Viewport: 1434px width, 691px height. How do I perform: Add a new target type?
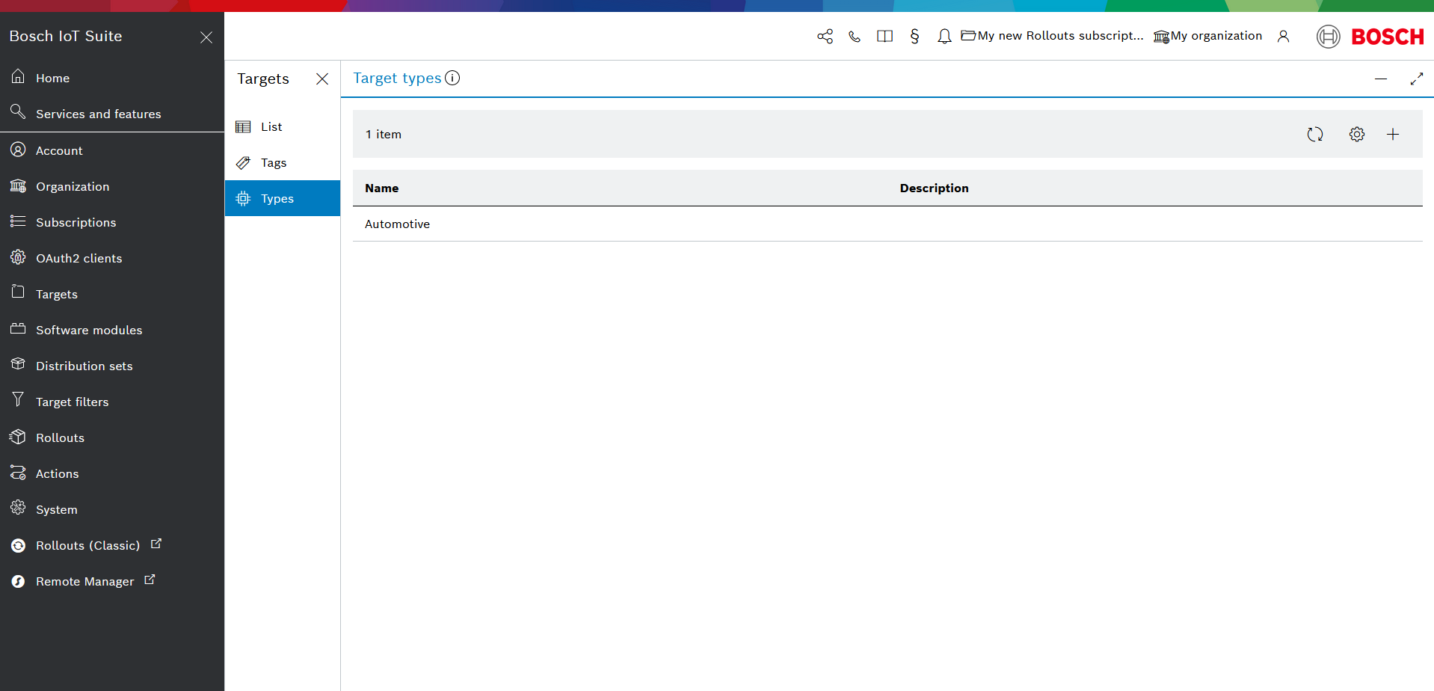[1392, 135]
